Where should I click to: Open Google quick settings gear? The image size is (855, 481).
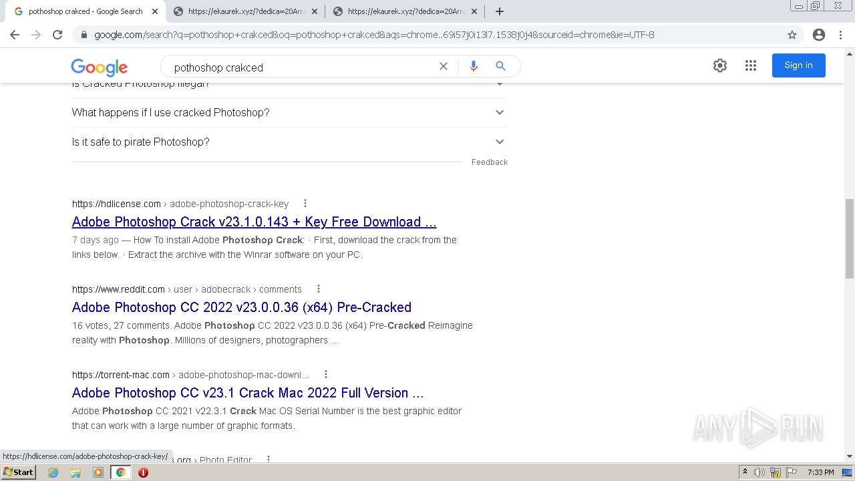[720, 65]
